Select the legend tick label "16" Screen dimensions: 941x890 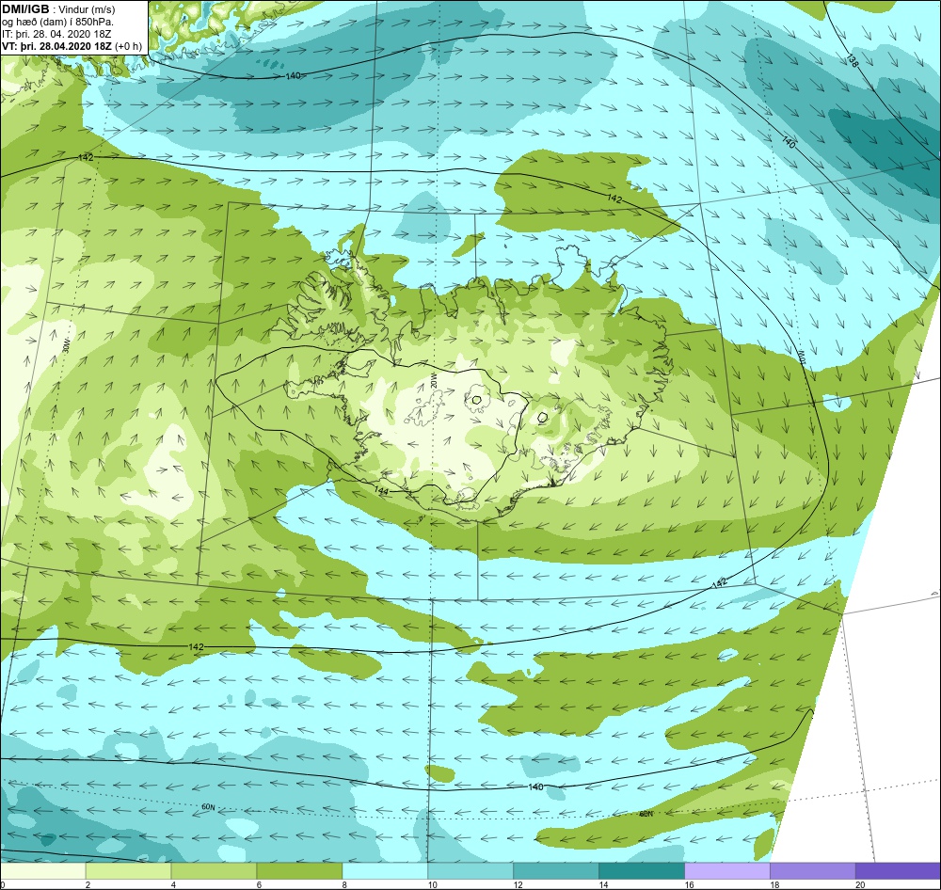point(689,884)
